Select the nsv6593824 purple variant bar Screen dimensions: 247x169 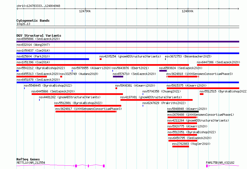point(163,71)
